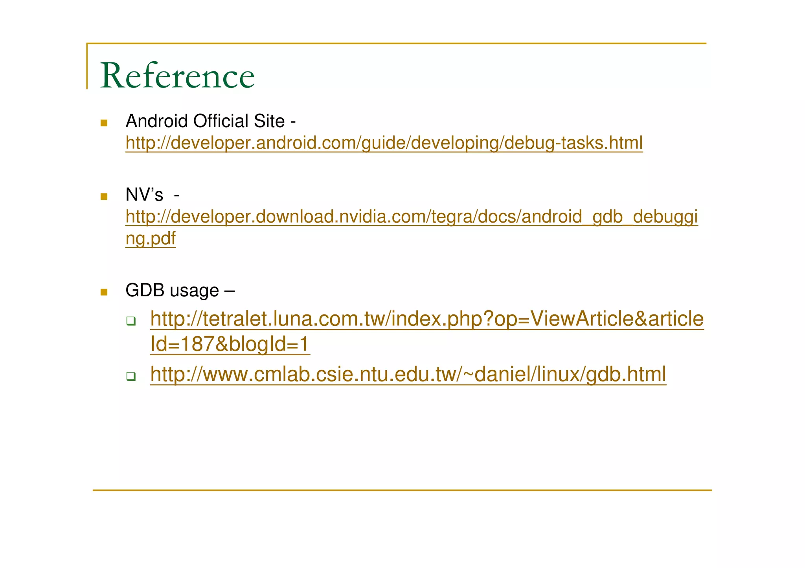
Task: Select the "GDB usage –" bullet text
Action: click(x=180, y=291)
